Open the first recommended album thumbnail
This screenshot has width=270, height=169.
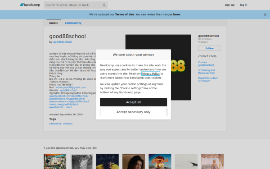[55, 161]
